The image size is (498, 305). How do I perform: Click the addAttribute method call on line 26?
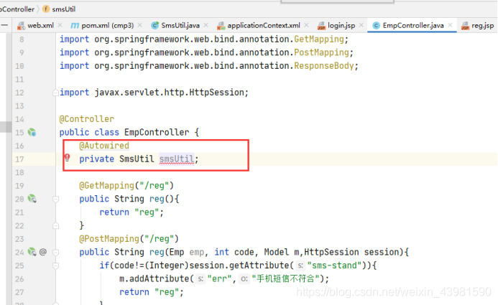click(x=160, y=278)
